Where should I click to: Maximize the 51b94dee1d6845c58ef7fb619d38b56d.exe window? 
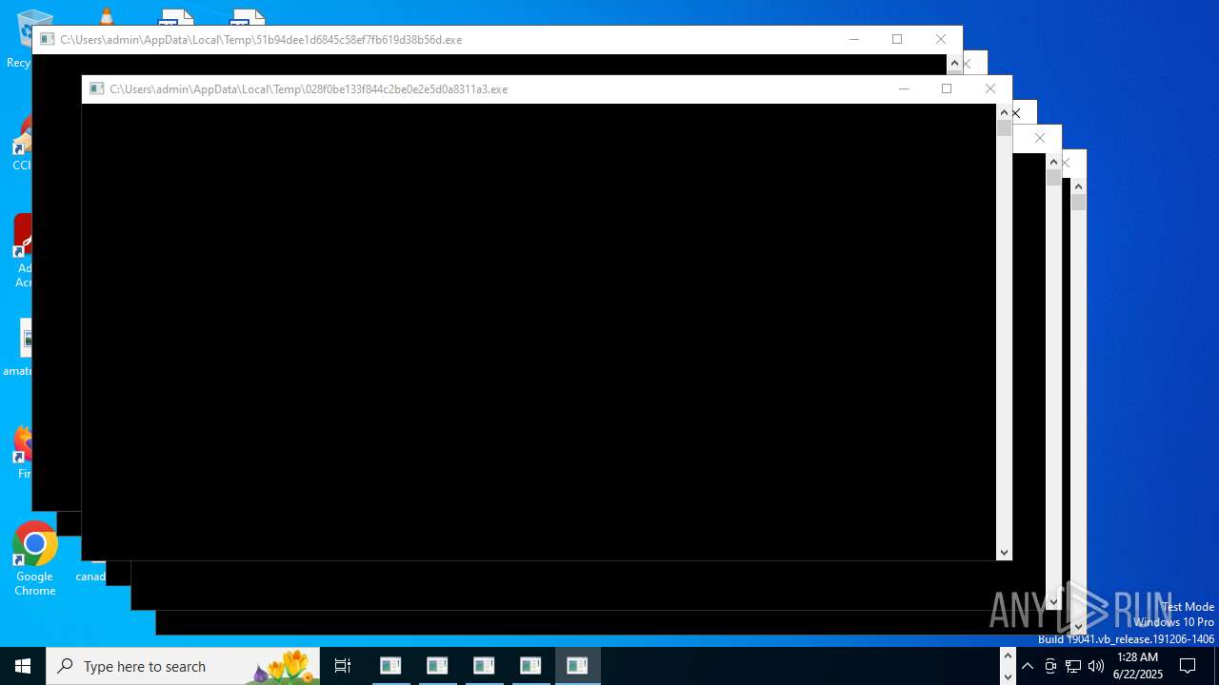[x=897, y=39]
